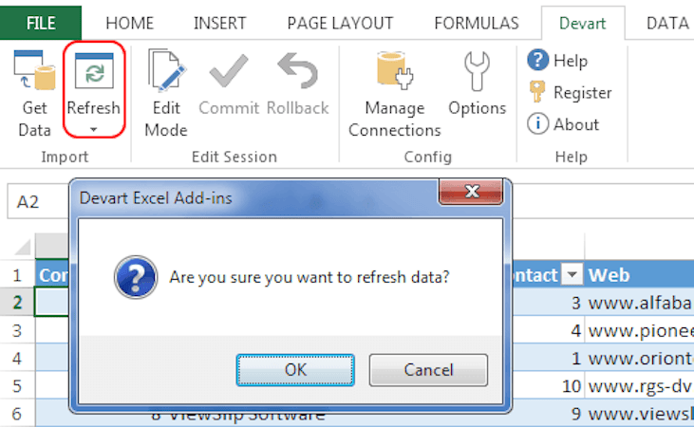Click the Refresh icon in Import group
This screenshot has height=427, width=694.
pos(93,73)
